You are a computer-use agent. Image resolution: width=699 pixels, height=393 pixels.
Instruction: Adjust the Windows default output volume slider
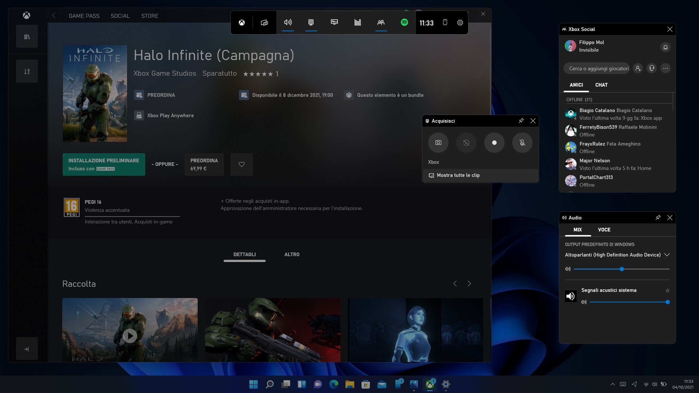[621, 269]
